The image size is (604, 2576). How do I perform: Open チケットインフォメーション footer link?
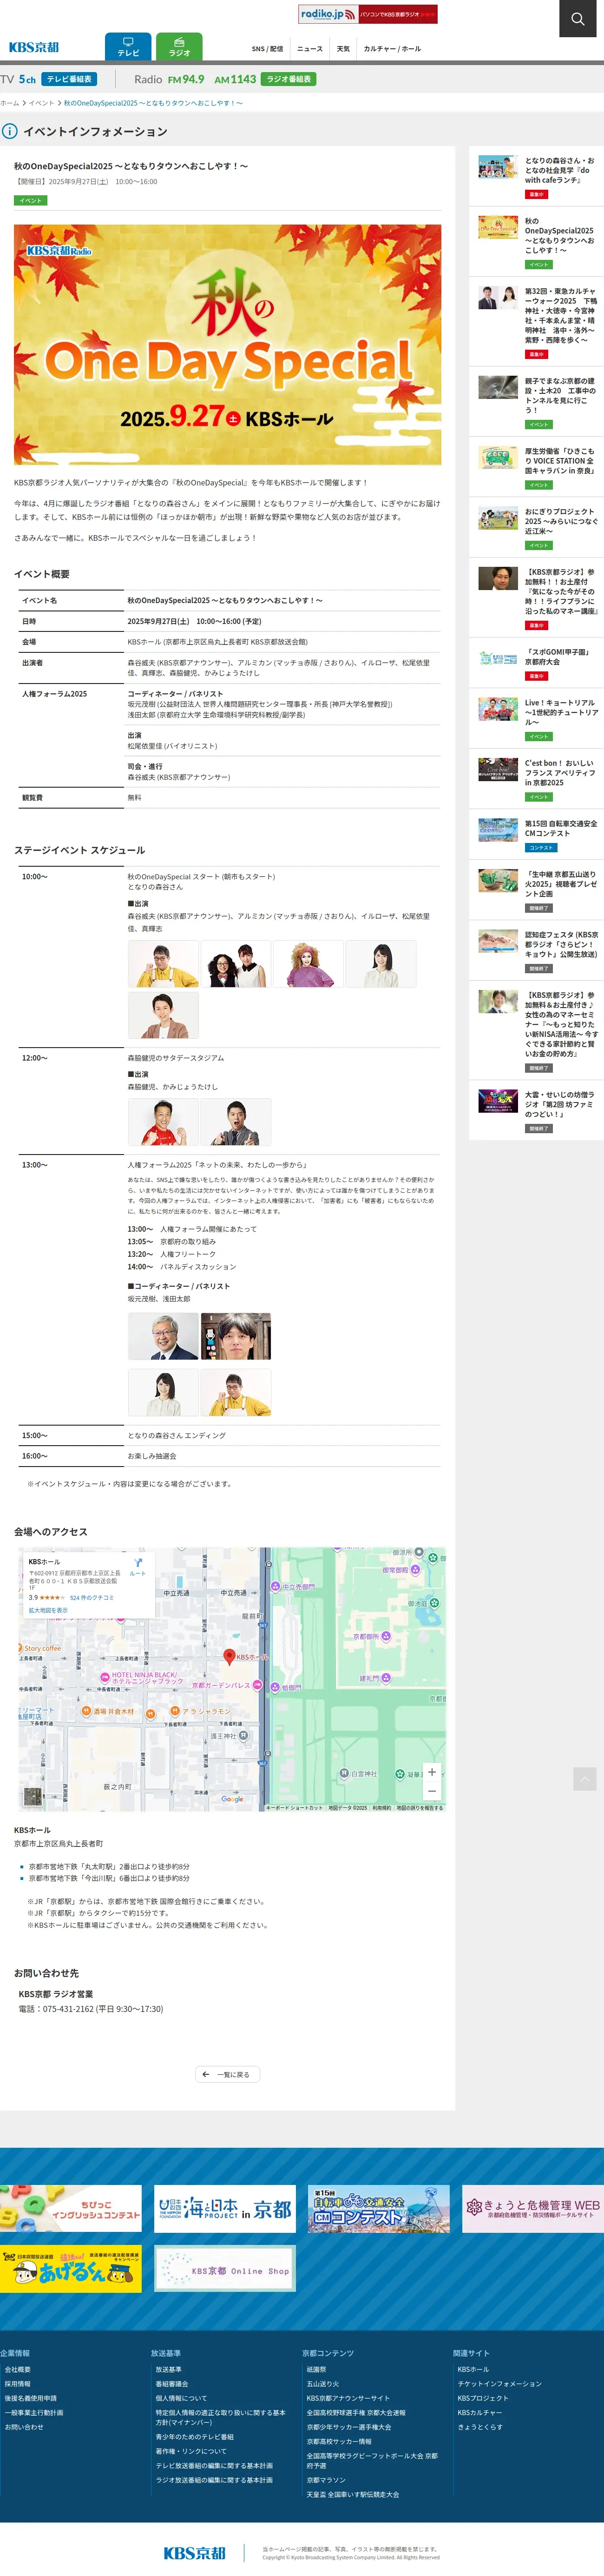click(500, 2384)
